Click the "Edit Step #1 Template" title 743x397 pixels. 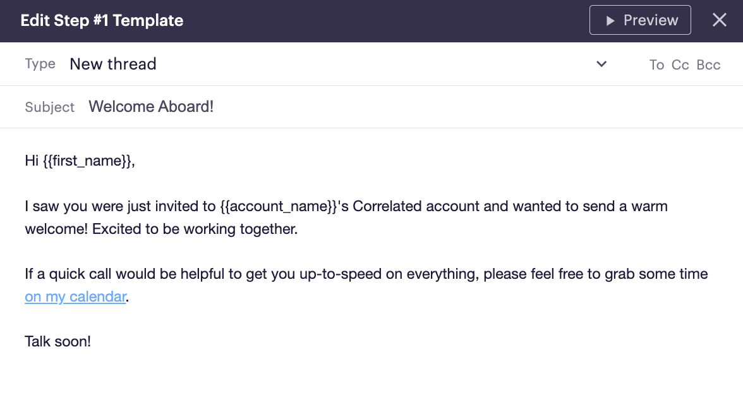[102, 20]
